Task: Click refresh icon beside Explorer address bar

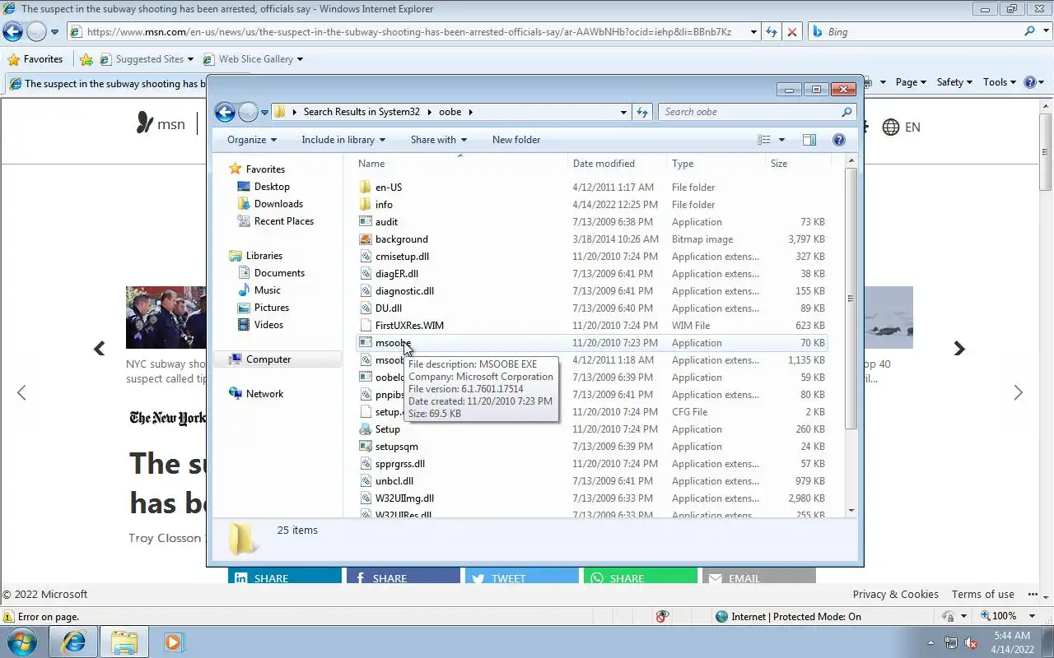Action: (x=642, y=112)
